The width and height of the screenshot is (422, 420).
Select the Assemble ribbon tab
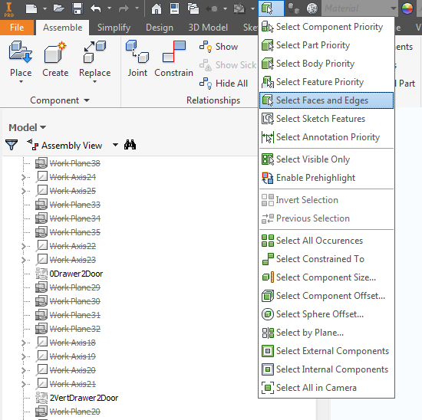pyautogui.click(x=62, y=28)
